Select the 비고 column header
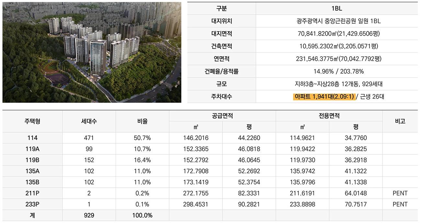The image size is (421, 224). click(400, 121)
